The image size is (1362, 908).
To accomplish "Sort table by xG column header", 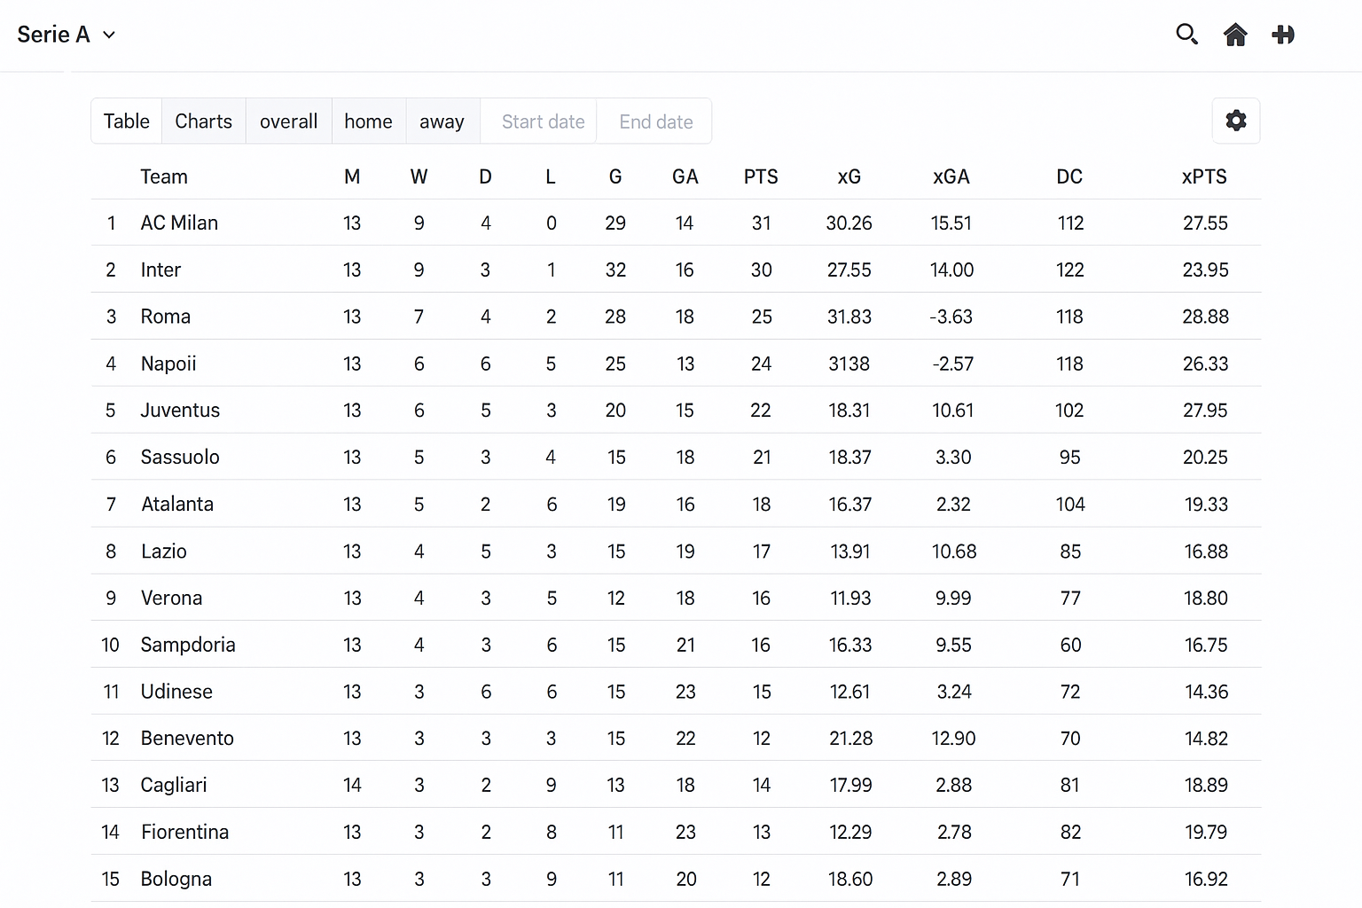I will pyautogui.click(x=849, y=176).
